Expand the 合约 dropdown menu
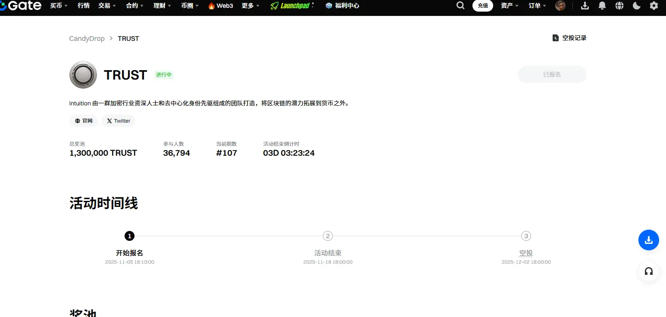This screenshot has width=666, height=317. [x=135, y=6]
